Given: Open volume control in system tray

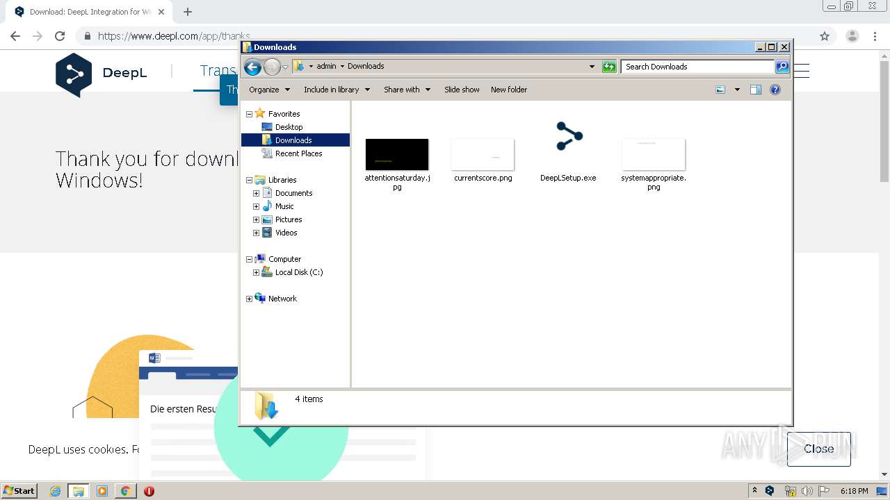Looking at the screenshot, I should (x=807, y=491).
